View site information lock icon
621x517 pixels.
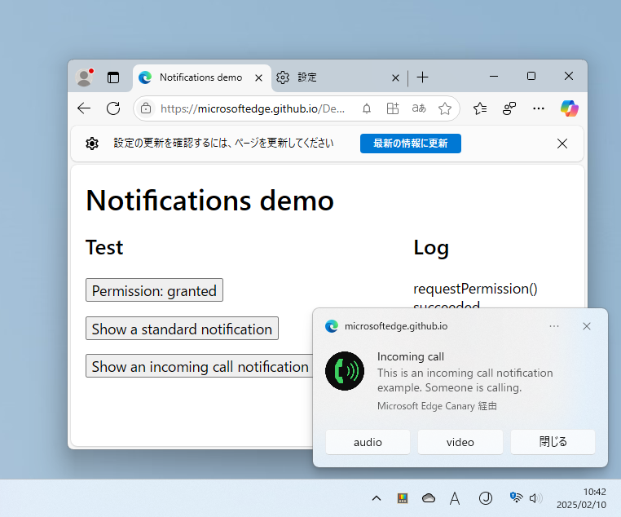(x=146, y=108)
